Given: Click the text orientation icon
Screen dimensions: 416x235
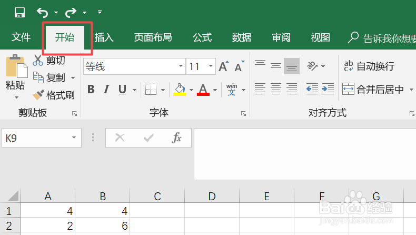Looking at the screenshot, I should (x=312, y=66).
